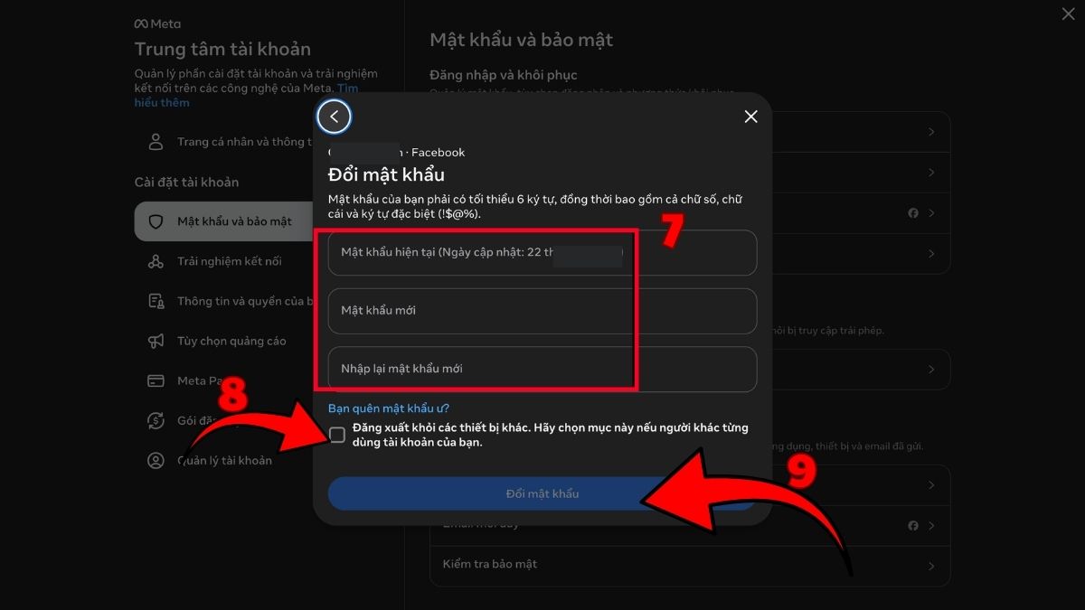
Task: Open the Bạn quên mật khẩu ư? link
Action: (389, 408)
